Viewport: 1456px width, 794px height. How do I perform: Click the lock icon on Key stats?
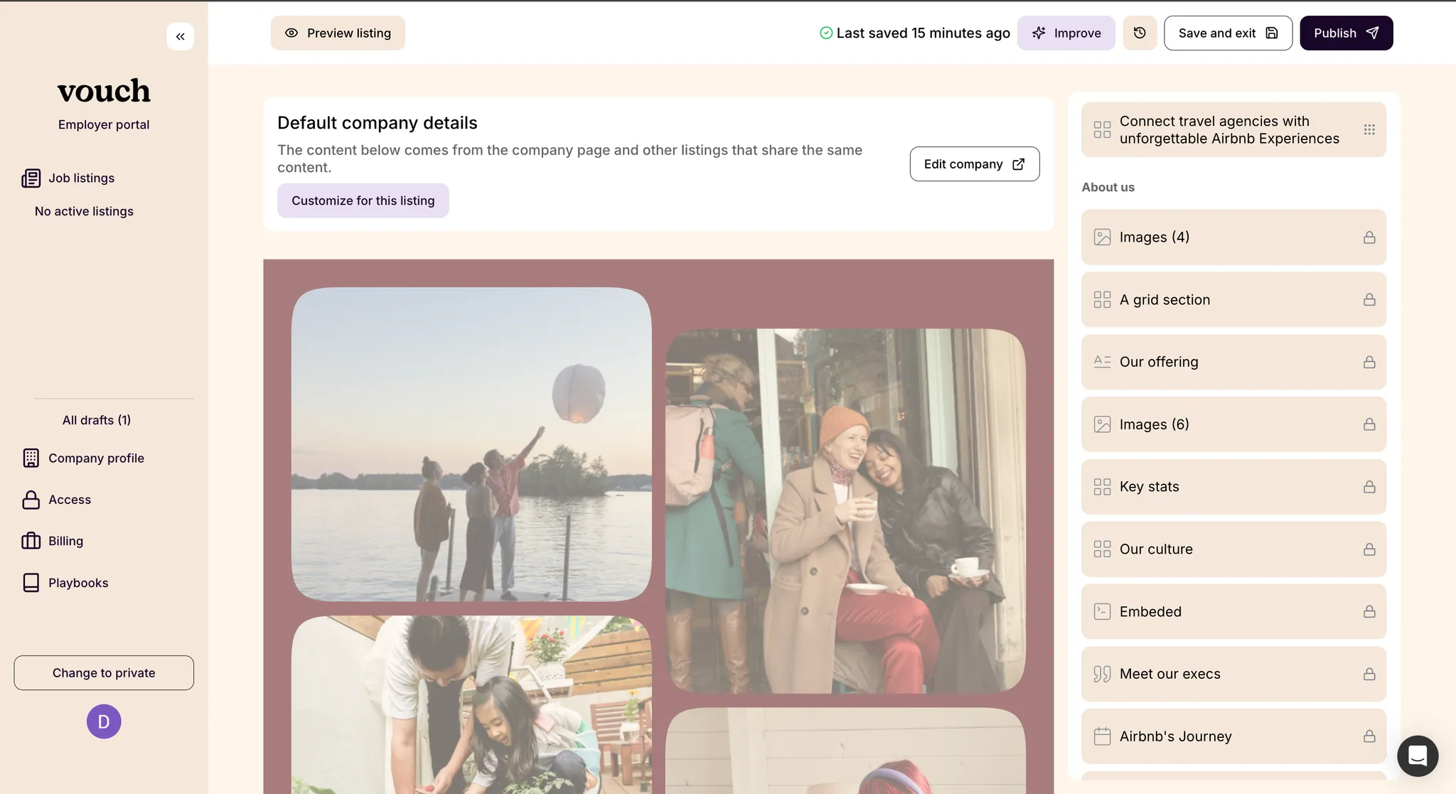point(1369,487)
